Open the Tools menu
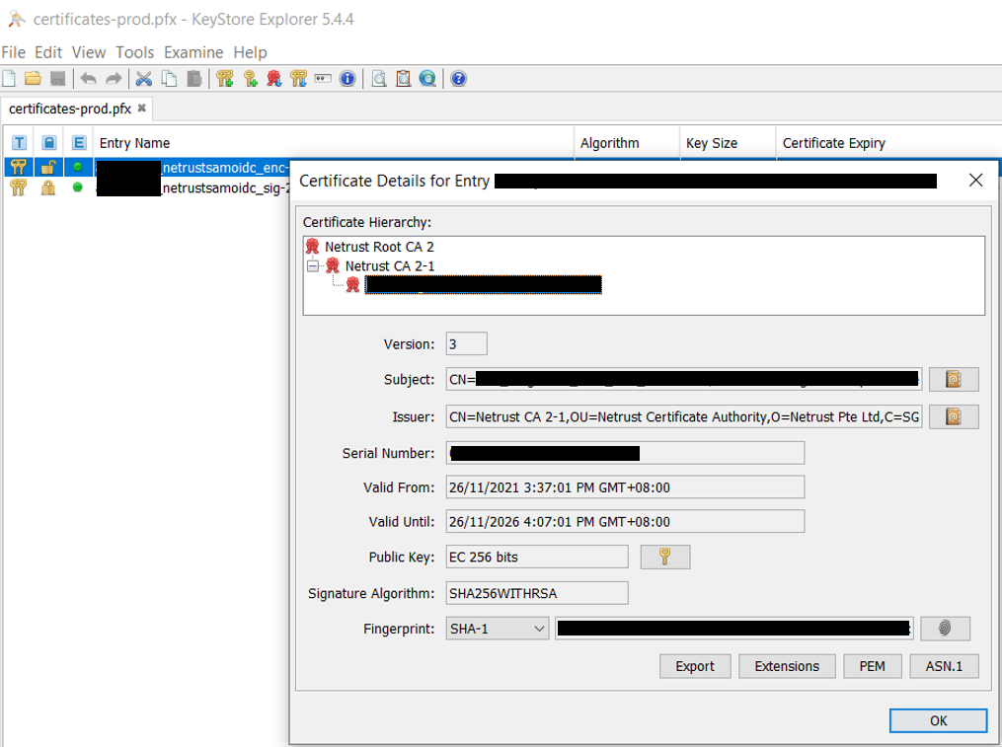This screenshot has height=747, width=1002. click(x=135, y=52)
